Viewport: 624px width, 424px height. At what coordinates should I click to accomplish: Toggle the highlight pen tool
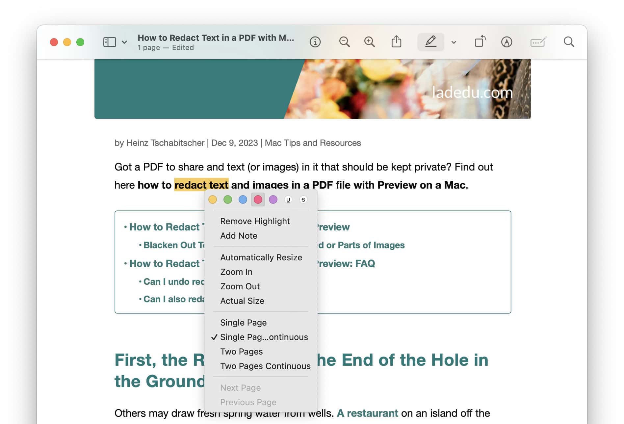(430, 42)
